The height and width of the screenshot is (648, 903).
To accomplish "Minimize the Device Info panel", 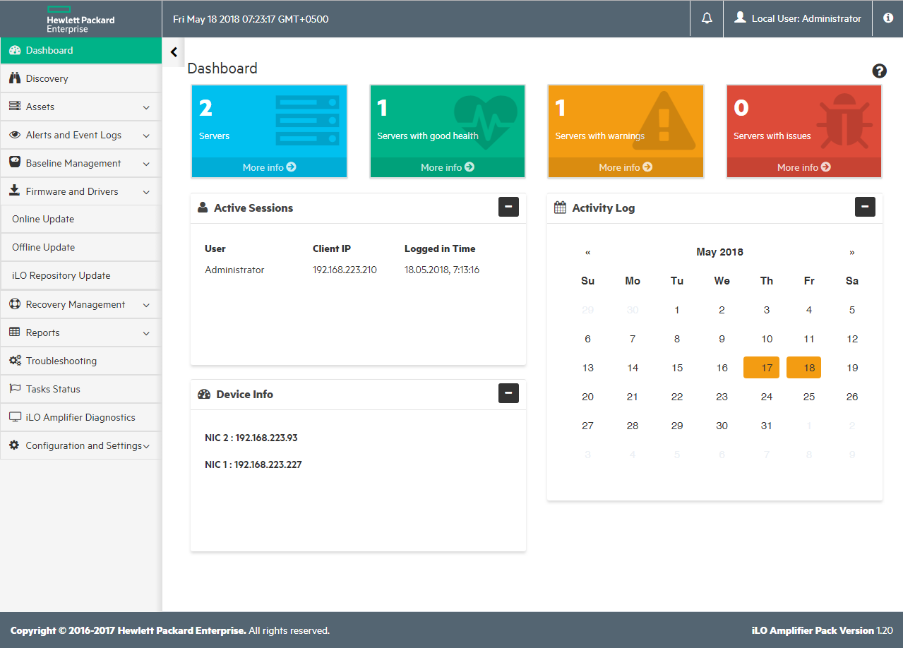I will click(x=508, y=393).
